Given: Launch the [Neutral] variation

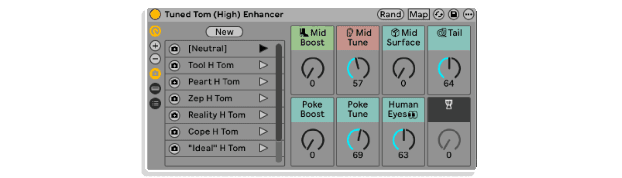Looking at the screenshot, I should click(263, 48).
